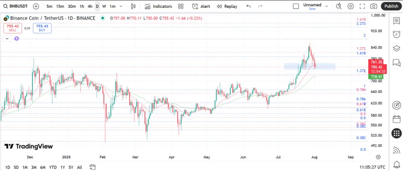This screenshot has width=403, height=171.
Task: Take a chart snapshot with camera icon
Action: (374, 6)
